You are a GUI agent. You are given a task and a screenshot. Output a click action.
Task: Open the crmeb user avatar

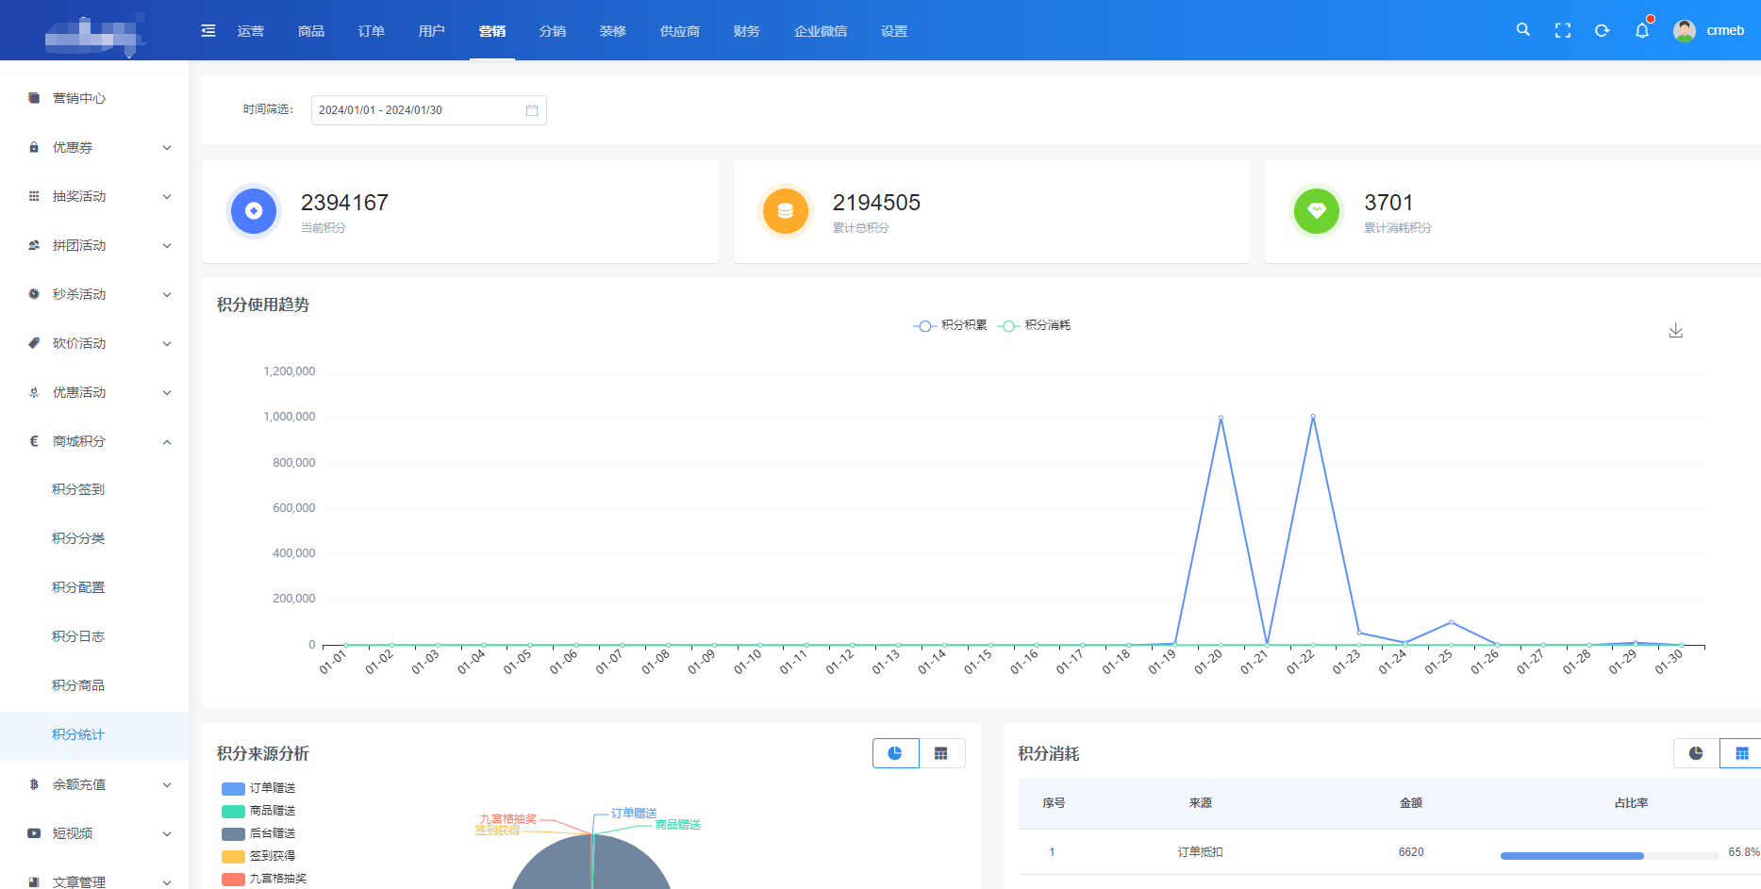coord(1685,30)
